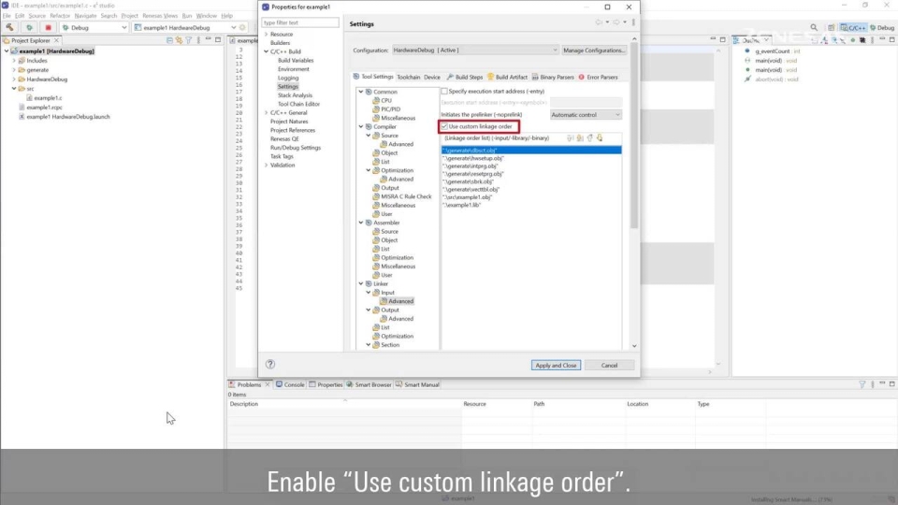898x505 pixels.
Task: Open the Smart Manual tab
Action: click(417, 384)
